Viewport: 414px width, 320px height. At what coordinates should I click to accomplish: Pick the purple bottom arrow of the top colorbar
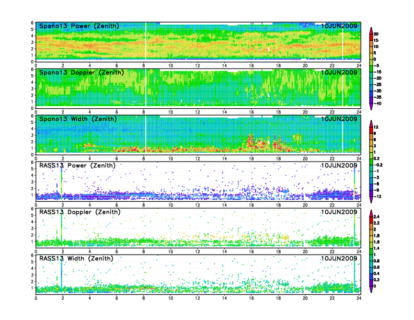click(x=371, y=107)
